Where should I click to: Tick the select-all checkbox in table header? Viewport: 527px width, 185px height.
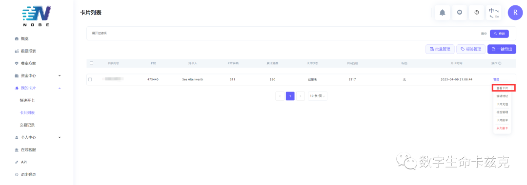click(x=91, y=63)
